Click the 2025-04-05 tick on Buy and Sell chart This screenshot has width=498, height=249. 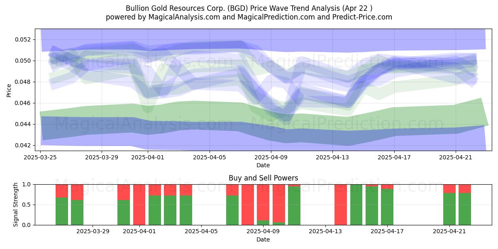coord(201,232)
